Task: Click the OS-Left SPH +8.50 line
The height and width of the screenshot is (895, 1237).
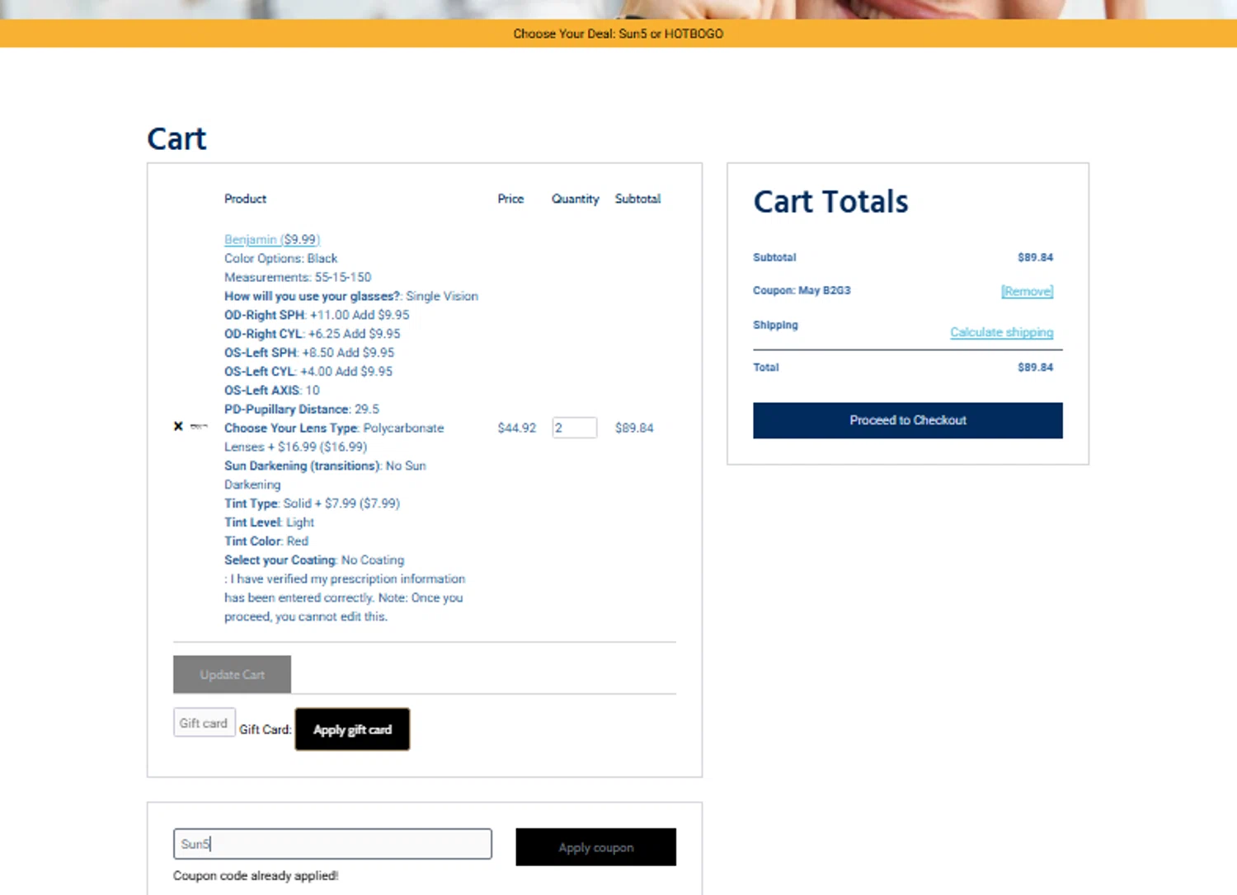Action: 309,353
